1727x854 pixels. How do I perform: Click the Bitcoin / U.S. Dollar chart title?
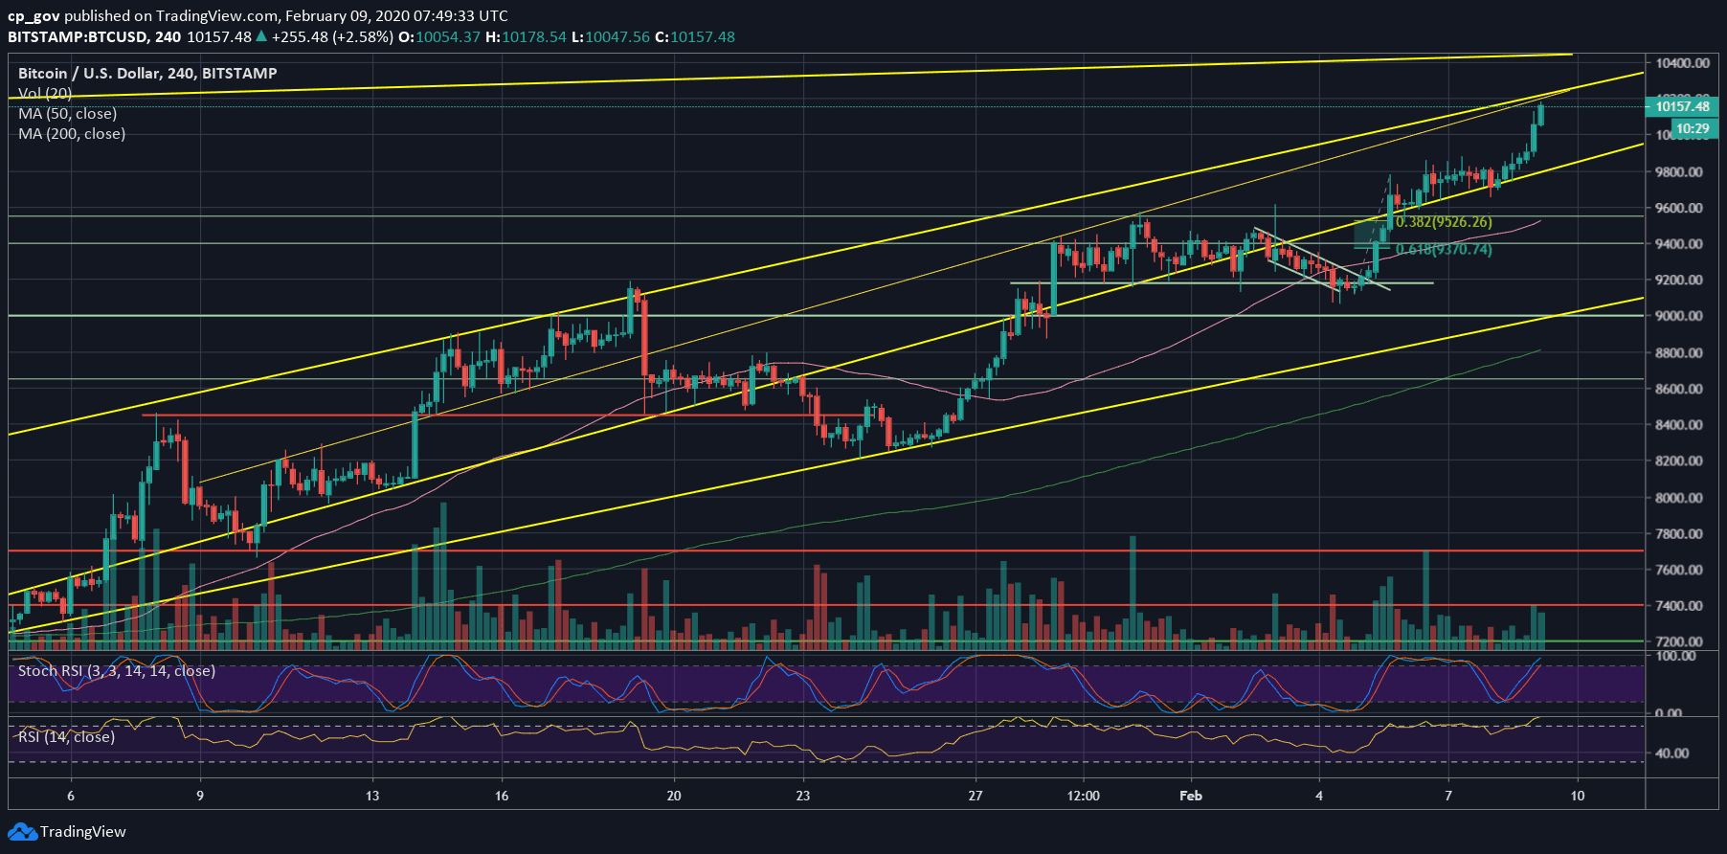pos(147,73)
